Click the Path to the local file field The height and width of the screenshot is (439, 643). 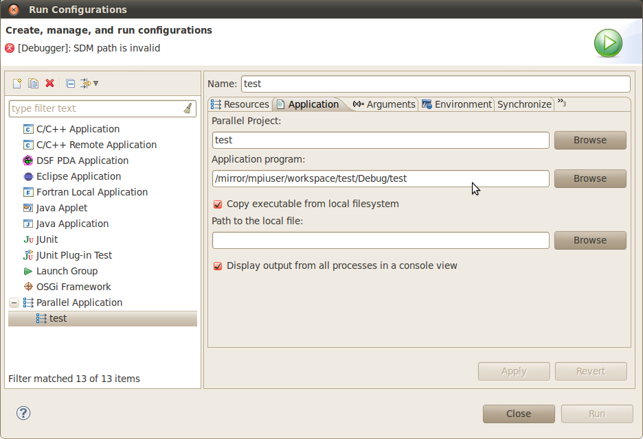click(381, 240)
